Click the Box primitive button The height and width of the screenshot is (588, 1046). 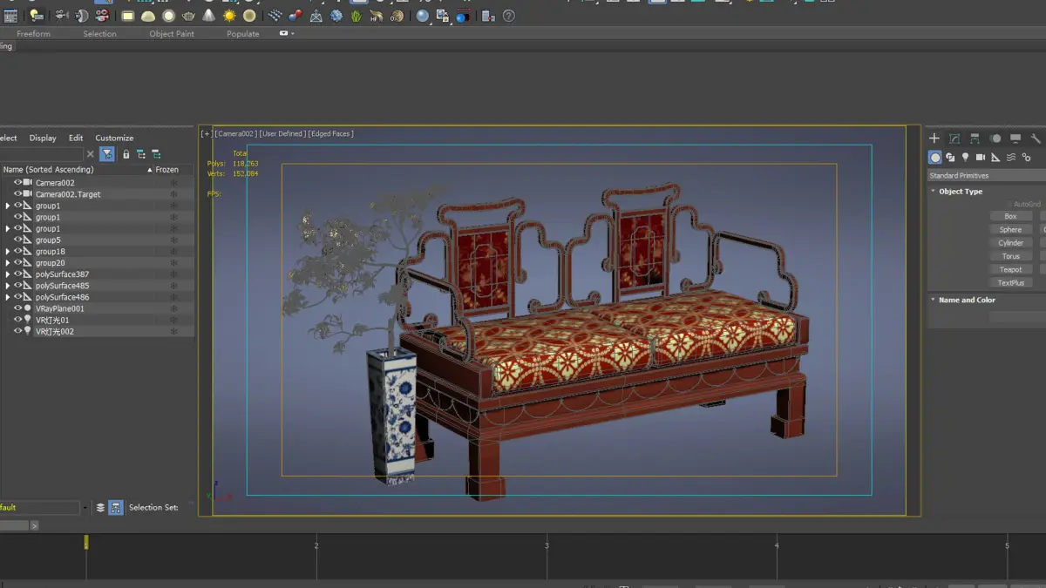(x=1011, y=216)
